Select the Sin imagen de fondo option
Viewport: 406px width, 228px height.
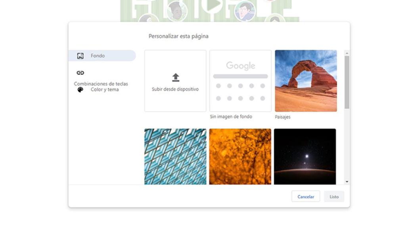(239, 81)
